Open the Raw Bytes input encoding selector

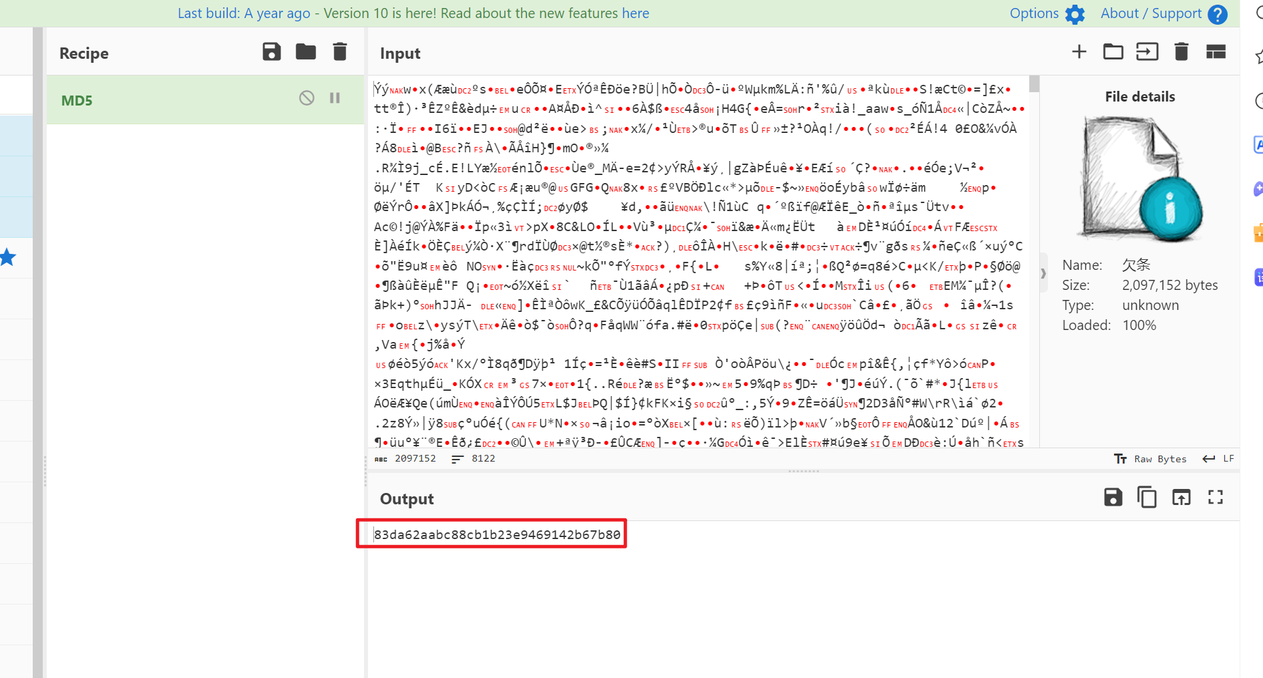[x=1150, y=459]
